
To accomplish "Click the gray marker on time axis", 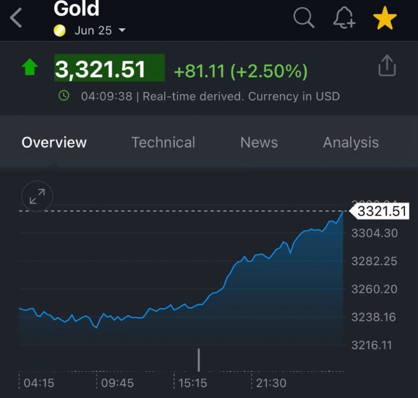I will [x=199, y=360].
